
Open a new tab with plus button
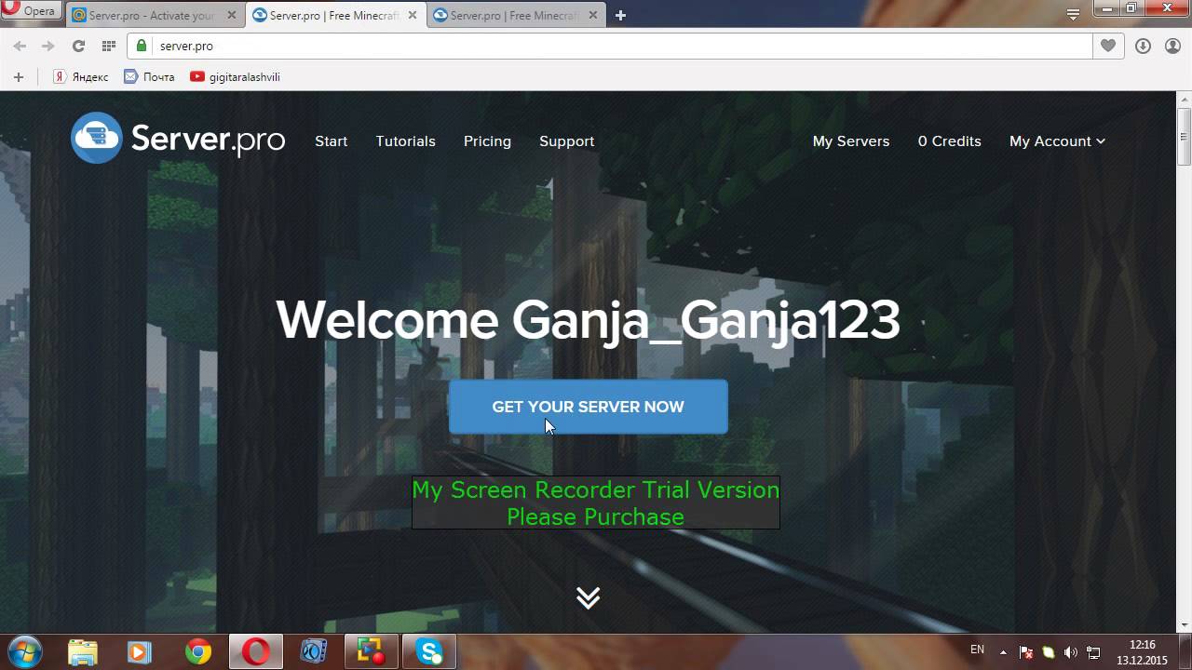click(620, 15)
